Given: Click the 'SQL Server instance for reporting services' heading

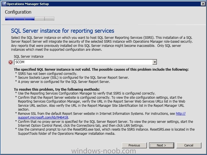Looking at the screenshot, I should (63, 31).
